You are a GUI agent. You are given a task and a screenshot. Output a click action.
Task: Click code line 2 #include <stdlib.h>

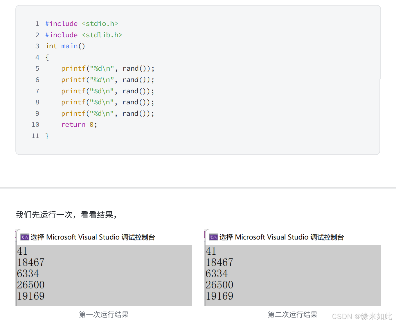point(84,35)
